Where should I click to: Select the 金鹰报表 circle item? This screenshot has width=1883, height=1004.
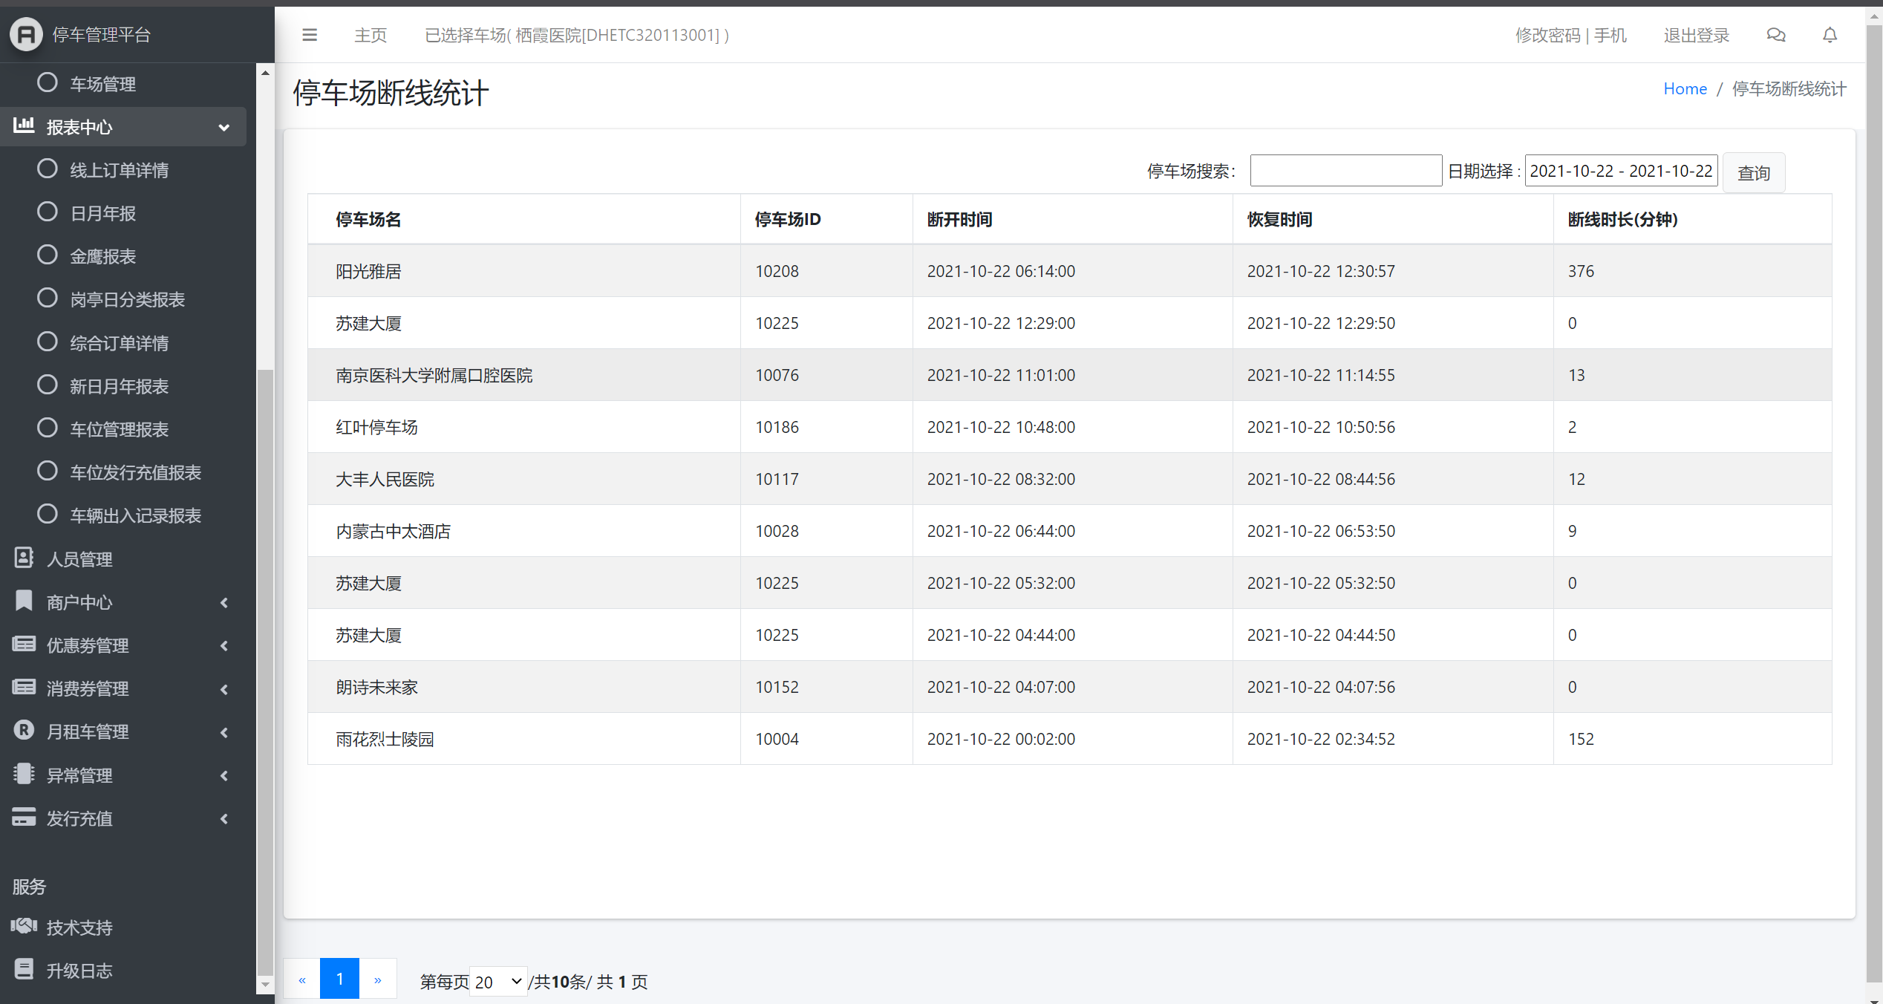[48, 255]
